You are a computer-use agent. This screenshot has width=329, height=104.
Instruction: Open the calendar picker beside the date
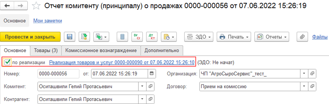152,73
